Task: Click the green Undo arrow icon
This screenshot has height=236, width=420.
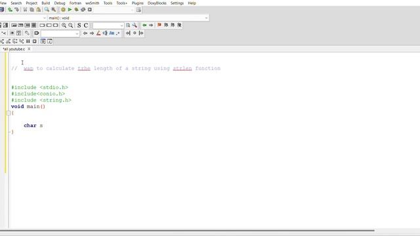Action: 10,10
